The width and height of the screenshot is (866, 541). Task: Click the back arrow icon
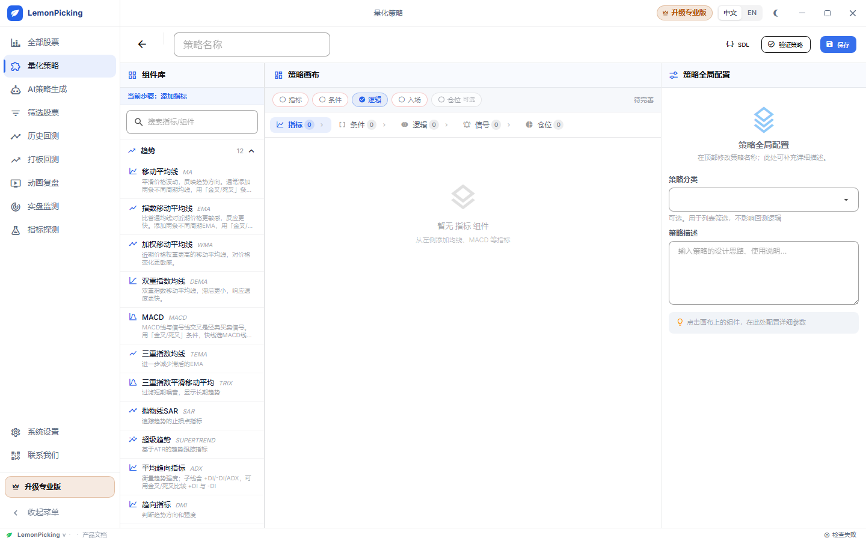click(x=142, y=44)
